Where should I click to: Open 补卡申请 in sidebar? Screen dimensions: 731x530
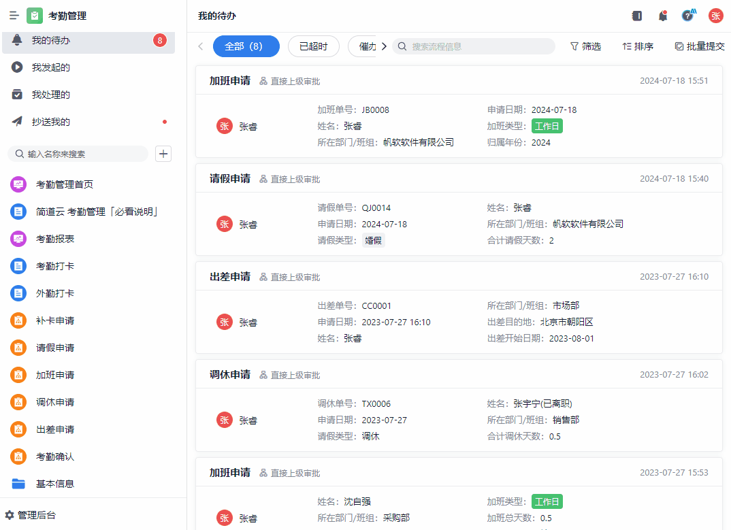coord(88,320)
